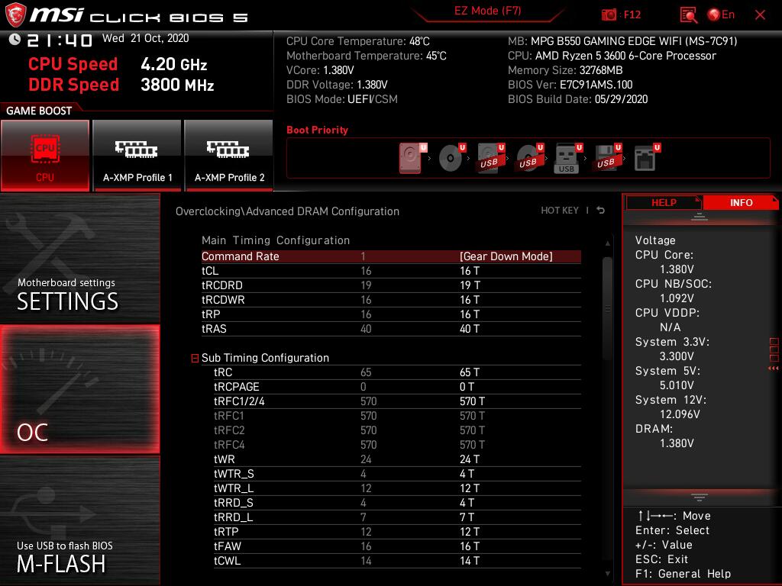The image size is (782, 586).
Task: Select the network boot device icon
Action: coord(647,158)
